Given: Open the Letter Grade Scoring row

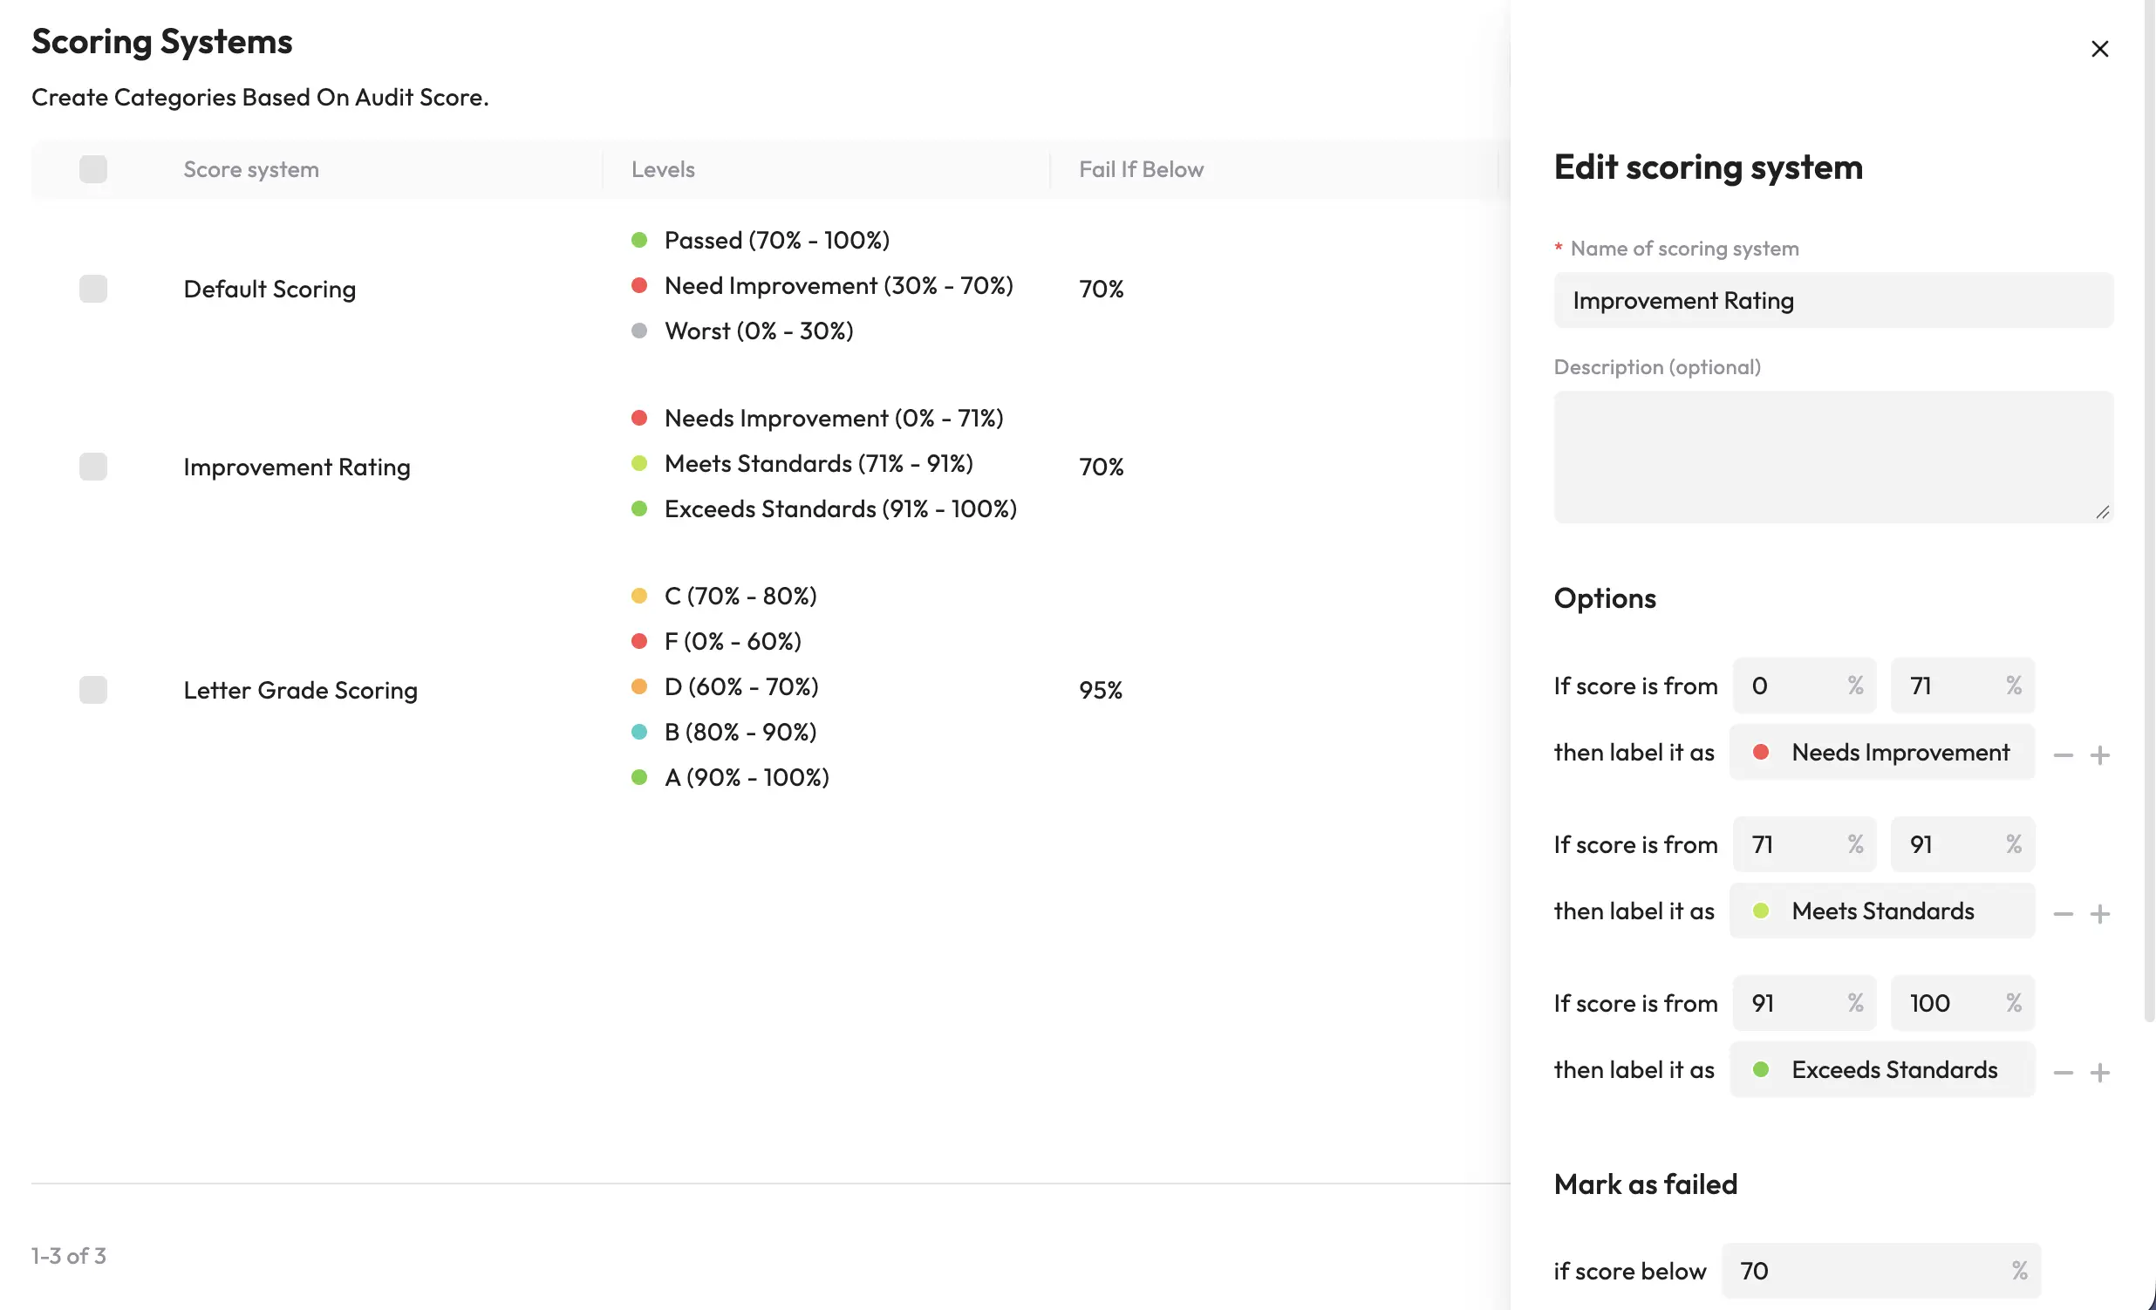Looking at the screenshot, I should [x=300, y=690].
